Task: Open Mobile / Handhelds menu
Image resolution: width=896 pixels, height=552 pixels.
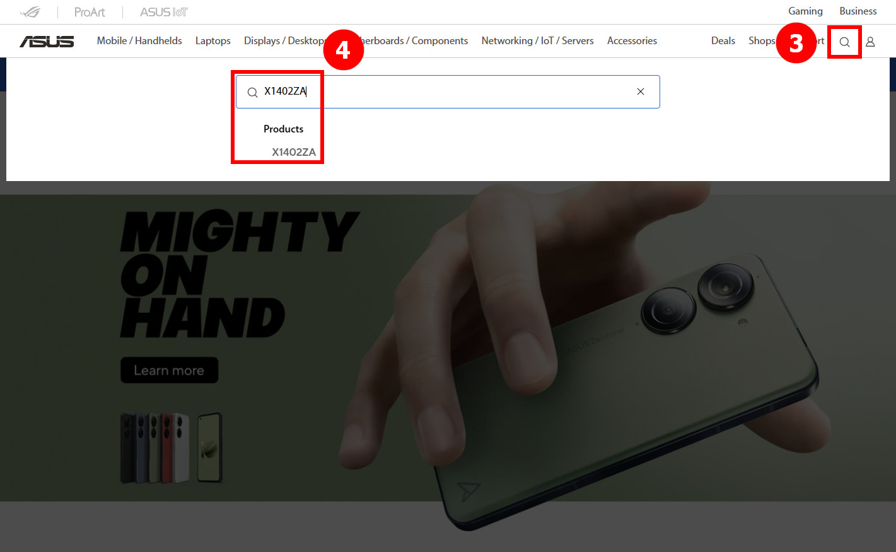Action: tap(139, 41)
